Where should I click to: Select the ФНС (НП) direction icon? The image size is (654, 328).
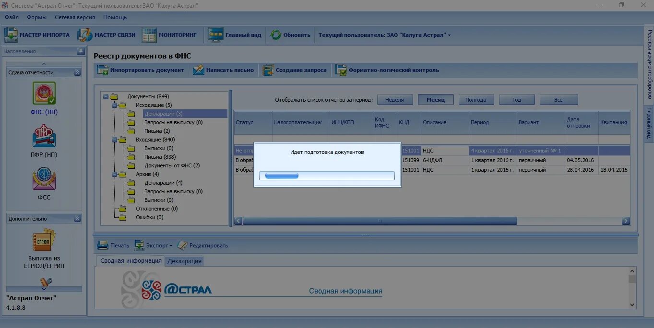(44, 94)
